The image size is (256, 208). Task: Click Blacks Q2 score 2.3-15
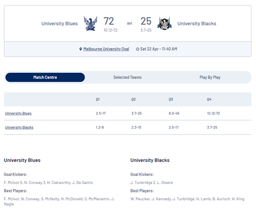tap(136, 127)
